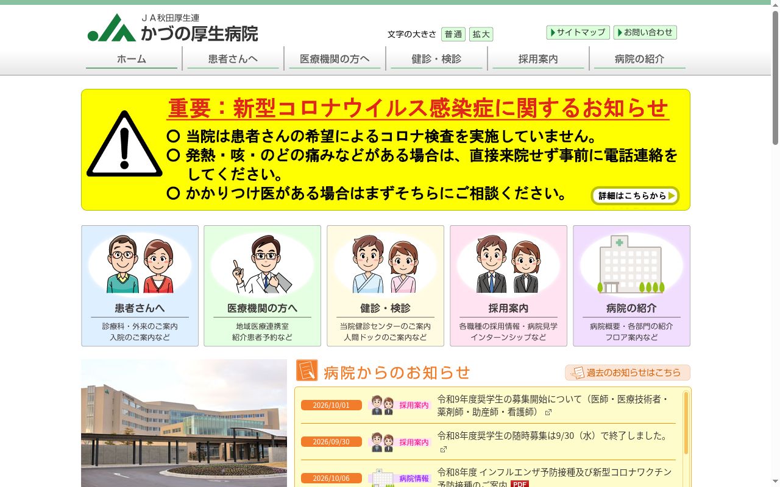780x487 pixels.
Task: Click the warning triangle icon in yellow banner
Action: pyautogui.click(x=124, y=144)
